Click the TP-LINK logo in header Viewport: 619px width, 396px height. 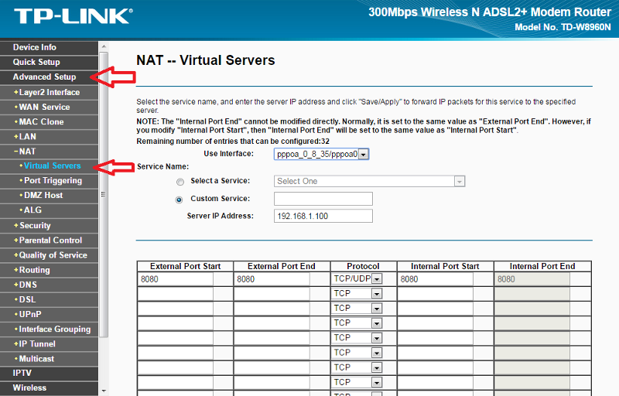74,16
